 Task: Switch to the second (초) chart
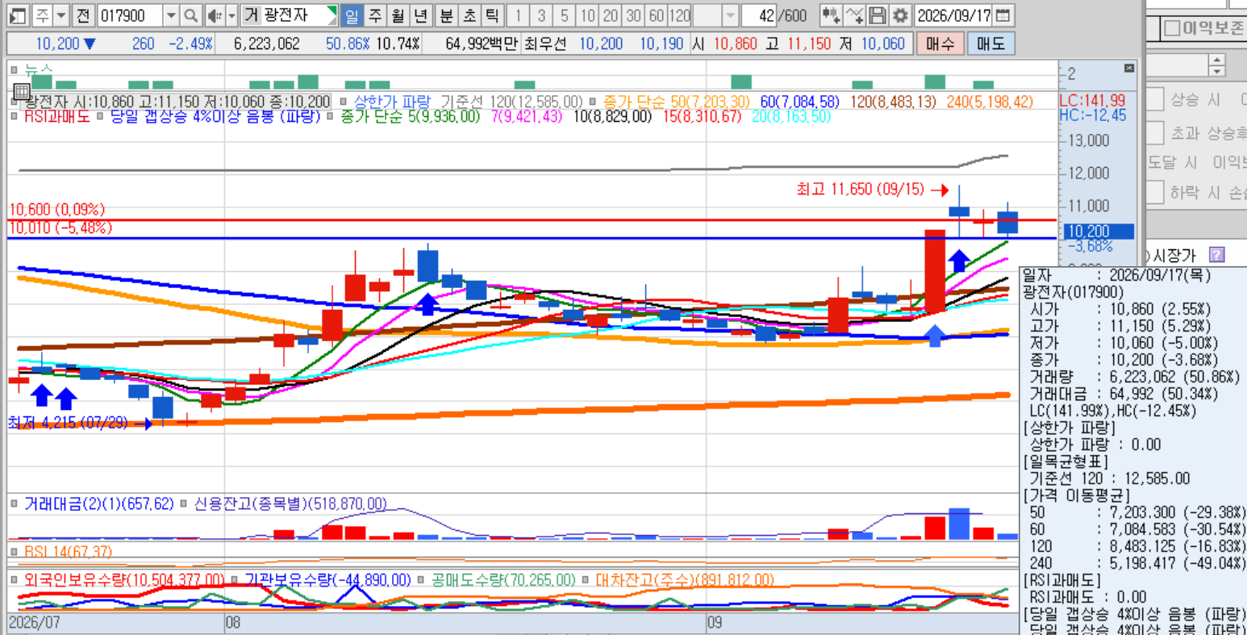(x=469, y=15)
